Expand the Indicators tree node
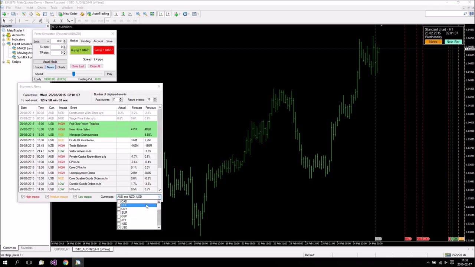 (x=3, y=39)
